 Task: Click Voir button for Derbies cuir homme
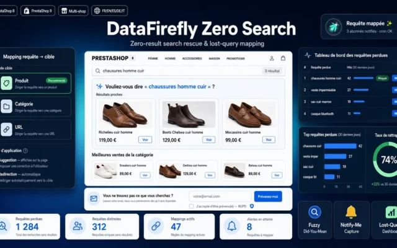[x=210, y=175]
